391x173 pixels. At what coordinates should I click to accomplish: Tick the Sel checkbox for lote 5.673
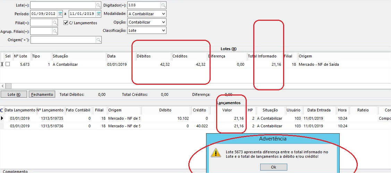[x=8, y=64]
